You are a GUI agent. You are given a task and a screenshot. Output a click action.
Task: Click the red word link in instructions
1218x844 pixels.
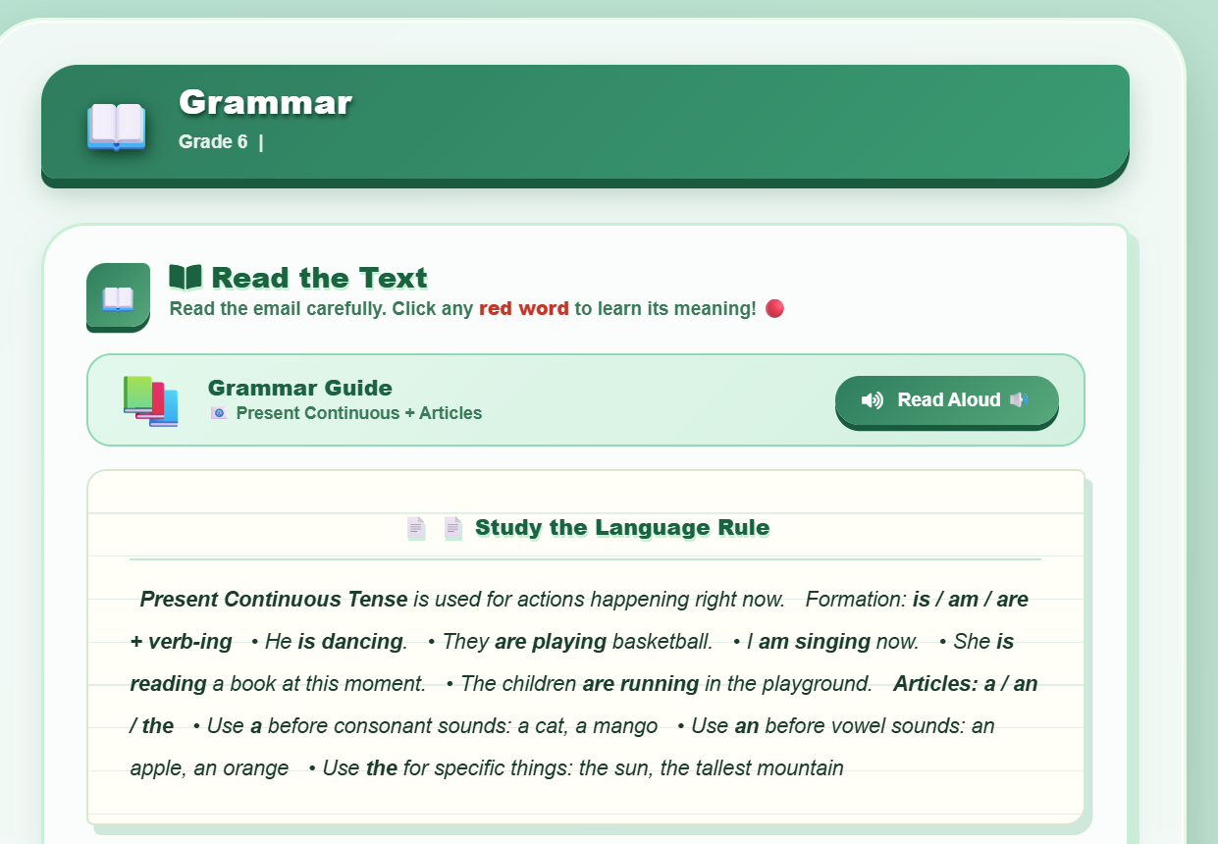[524, 308]
